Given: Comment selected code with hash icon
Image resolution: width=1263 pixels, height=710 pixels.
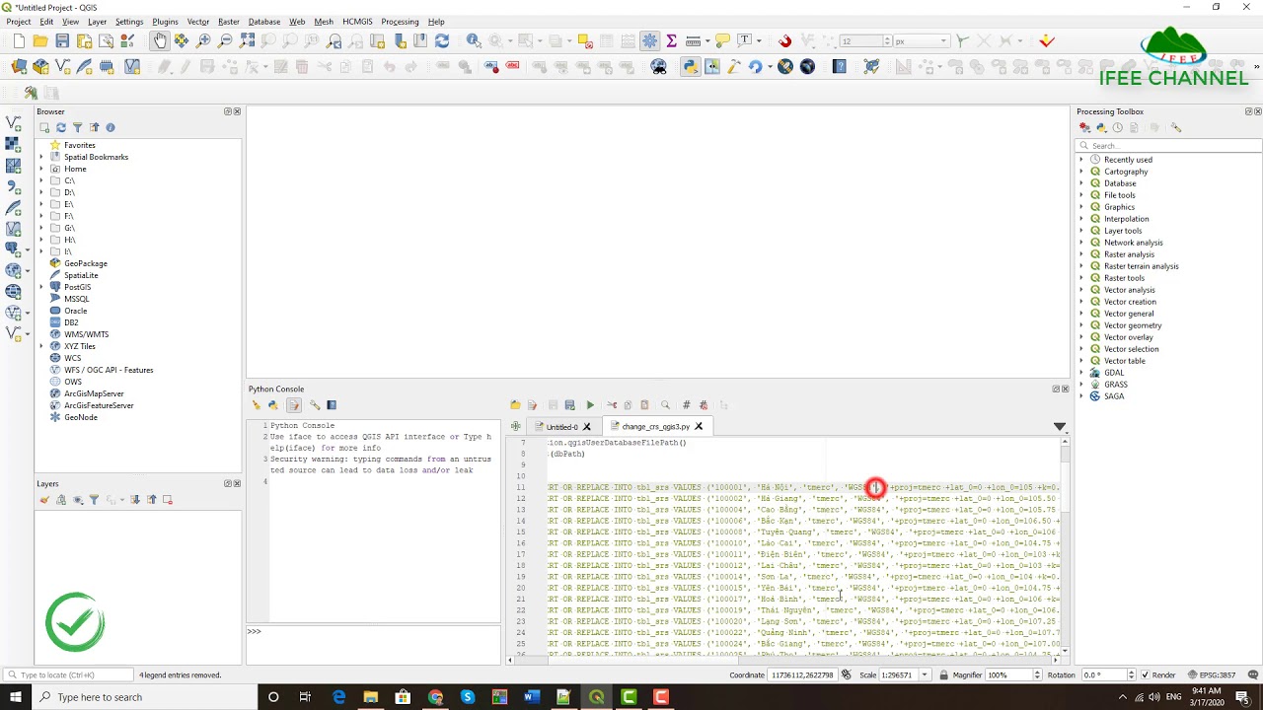Looking at the screenshot, I should (x=686, y=405).
